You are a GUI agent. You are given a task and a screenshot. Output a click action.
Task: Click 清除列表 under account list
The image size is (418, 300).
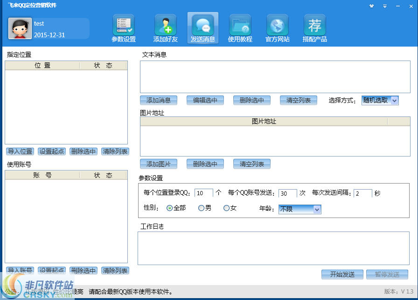click(x=115, y=271)
